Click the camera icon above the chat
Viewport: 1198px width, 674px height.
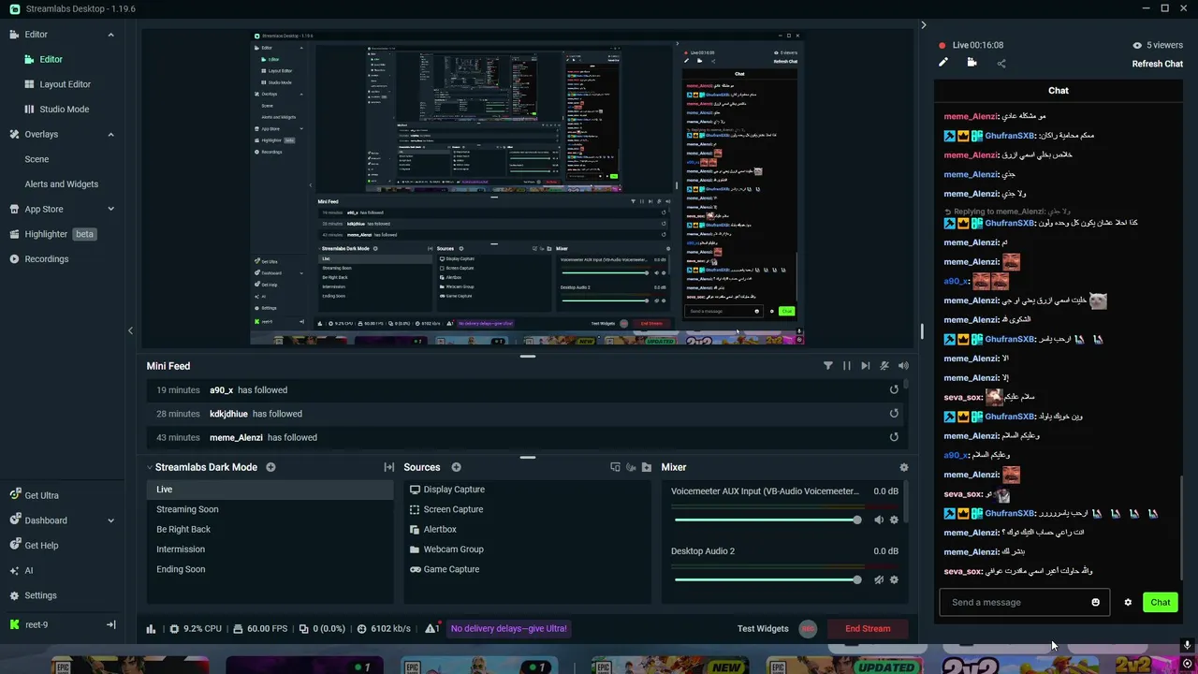(x=972, y=63)
